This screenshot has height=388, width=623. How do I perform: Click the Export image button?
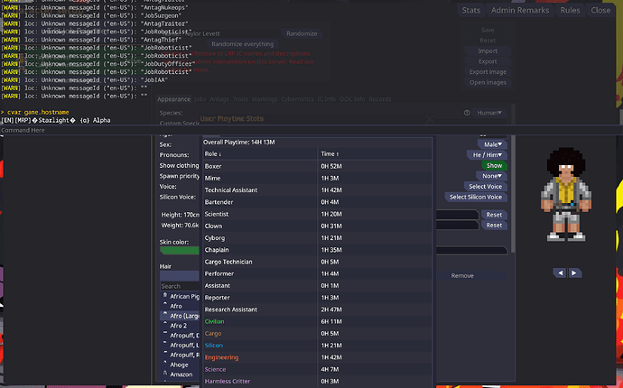tap(488, 72)
